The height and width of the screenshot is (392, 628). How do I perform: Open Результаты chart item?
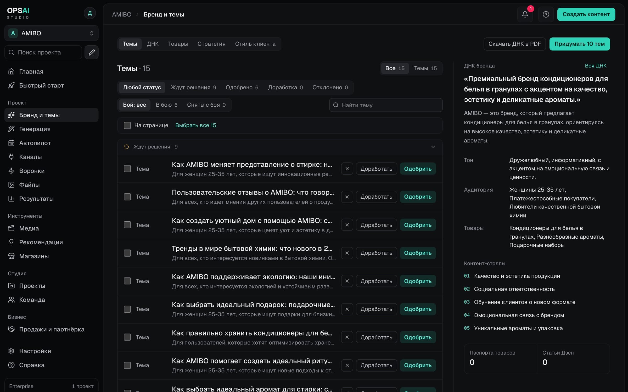click(51, 199)
